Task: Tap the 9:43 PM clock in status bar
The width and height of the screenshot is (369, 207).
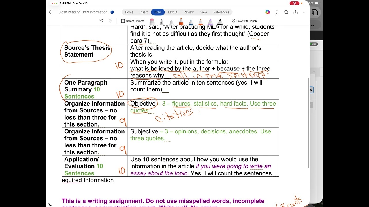Action: (65, 3)
